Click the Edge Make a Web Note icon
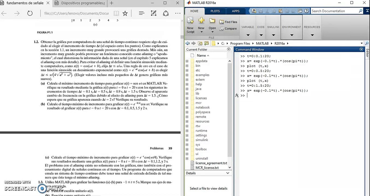 154,13
